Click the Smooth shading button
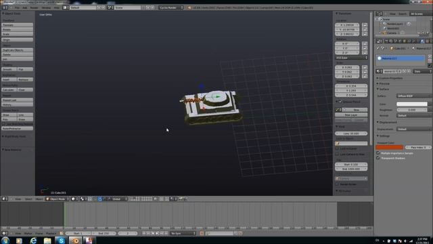This screenshot has height=244, width=433. 9,69
